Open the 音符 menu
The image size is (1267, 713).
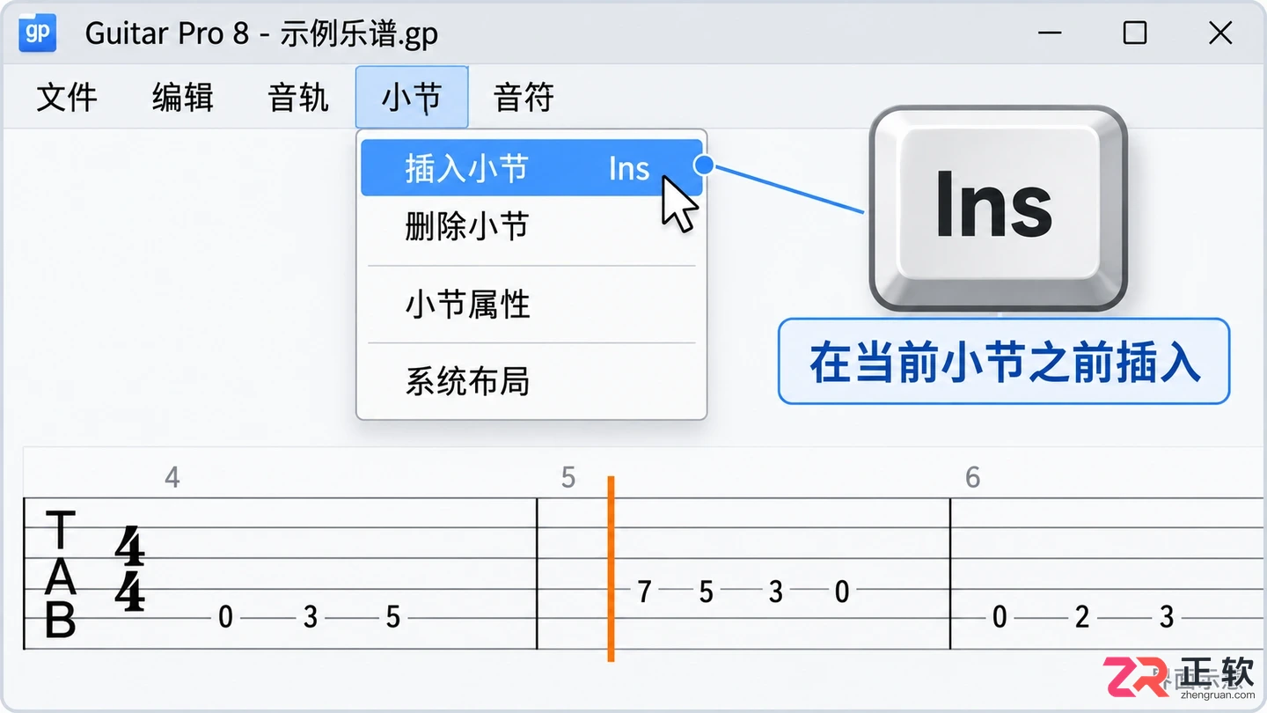[x=524, y=98]
